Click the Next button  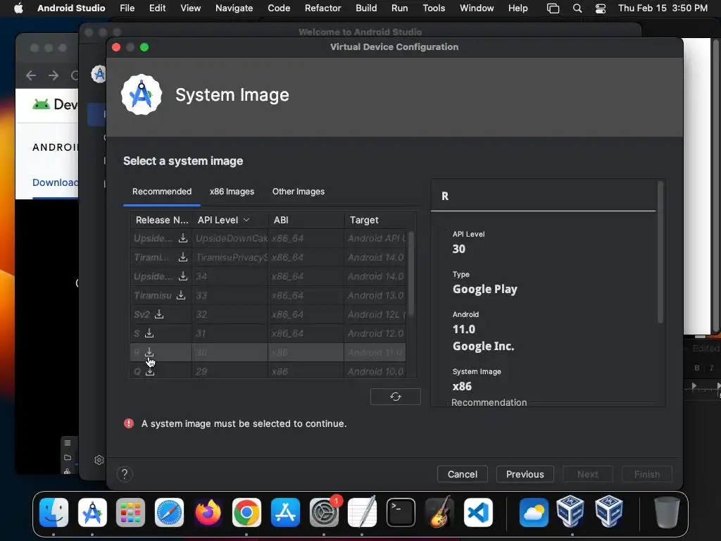click(588, 474)
